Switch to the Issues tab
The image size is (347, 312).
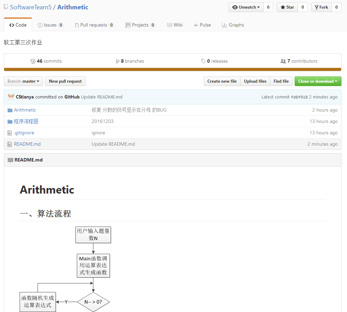(50, 25)
